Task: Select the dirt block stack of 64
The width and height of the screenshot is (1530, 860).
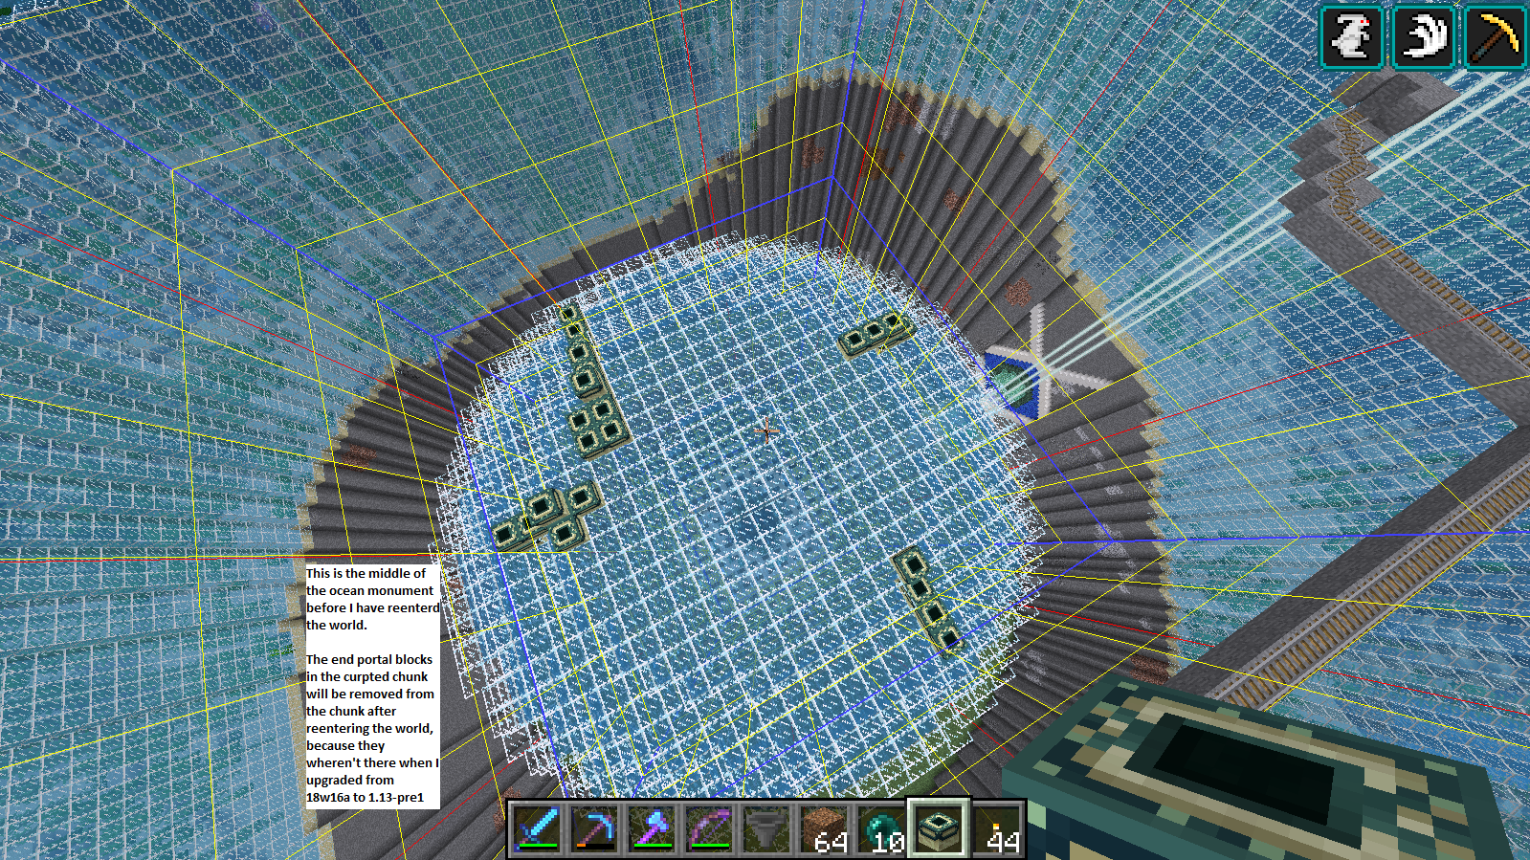Action: pos(824,827)
